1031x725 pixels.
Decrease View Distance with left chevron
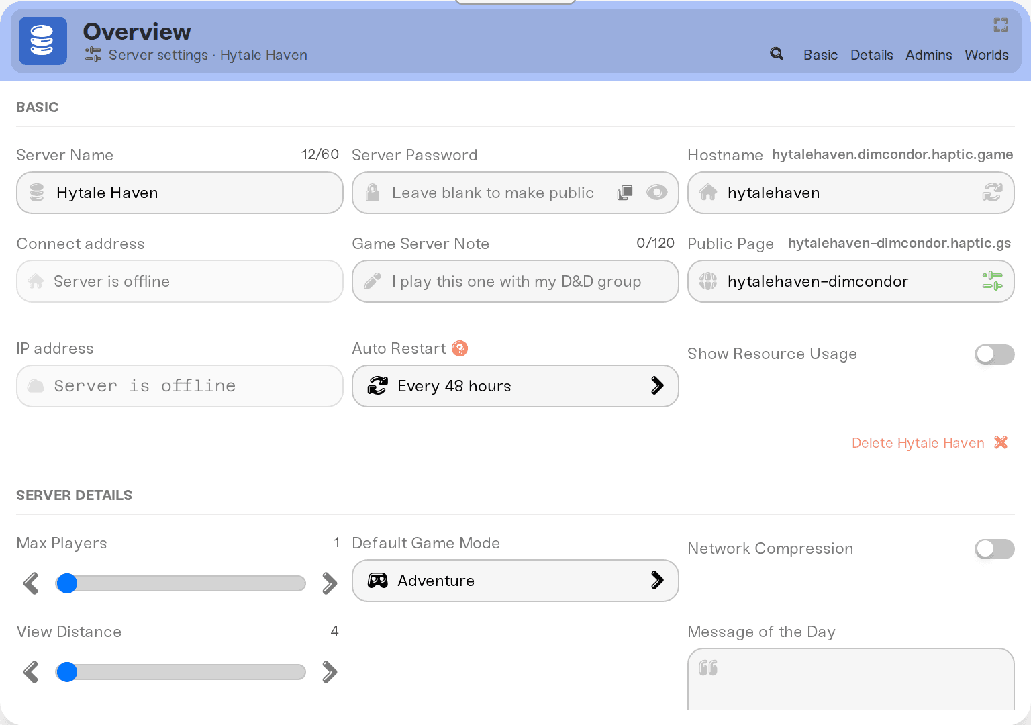click(31, 672)
